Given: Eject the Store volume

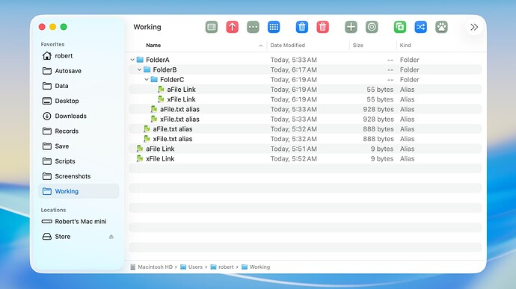Looking at the screenshot, I should coord(111,237).
